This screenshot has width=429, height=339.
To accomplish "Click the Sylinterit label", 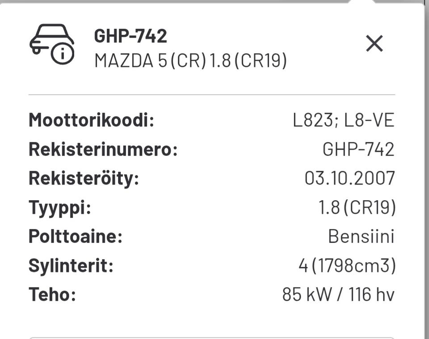I will click(71, 266).
